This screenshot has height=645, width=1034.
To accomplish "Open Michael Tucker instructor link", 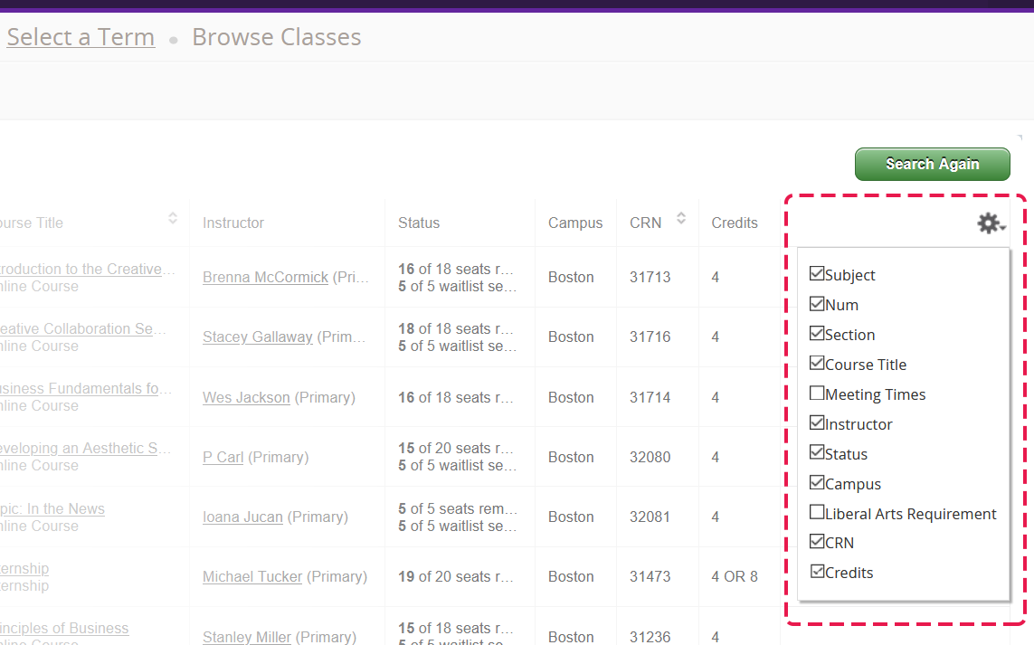I will click(252, 576).
